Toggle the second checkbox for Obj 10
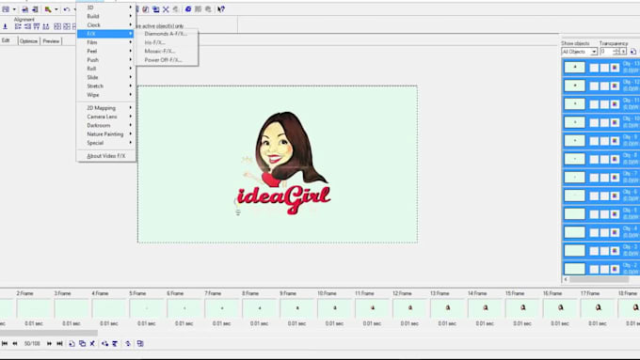Screen dimensions: 640x360 604,123
